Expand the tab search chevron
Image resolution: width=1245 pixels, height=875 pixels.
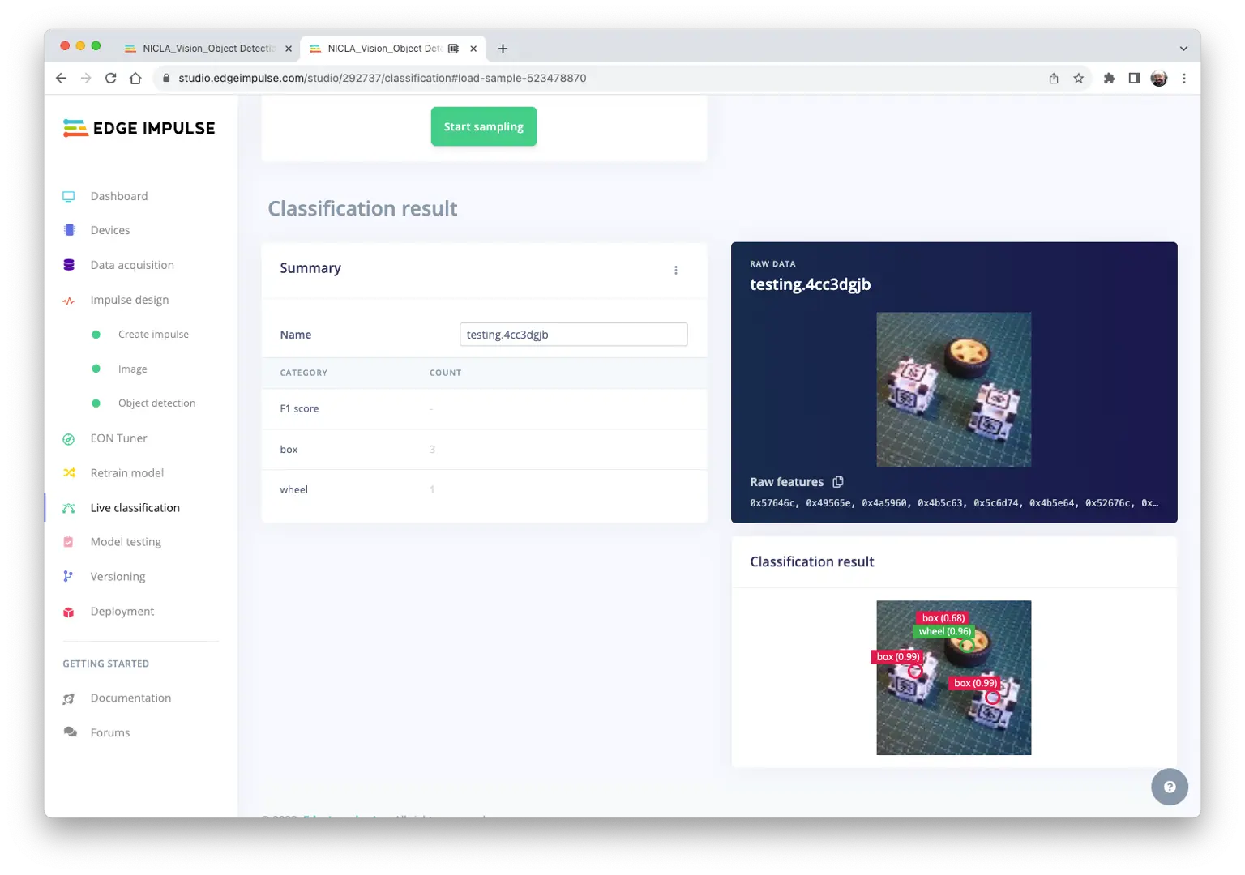click(x=1183, y=49)
